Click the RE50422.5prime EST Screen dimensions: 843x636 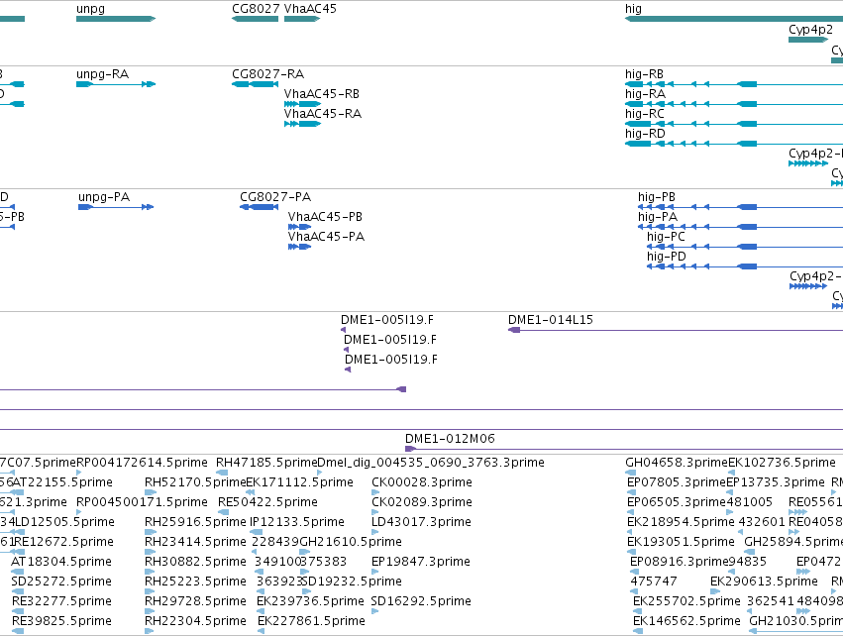point(223,512)
